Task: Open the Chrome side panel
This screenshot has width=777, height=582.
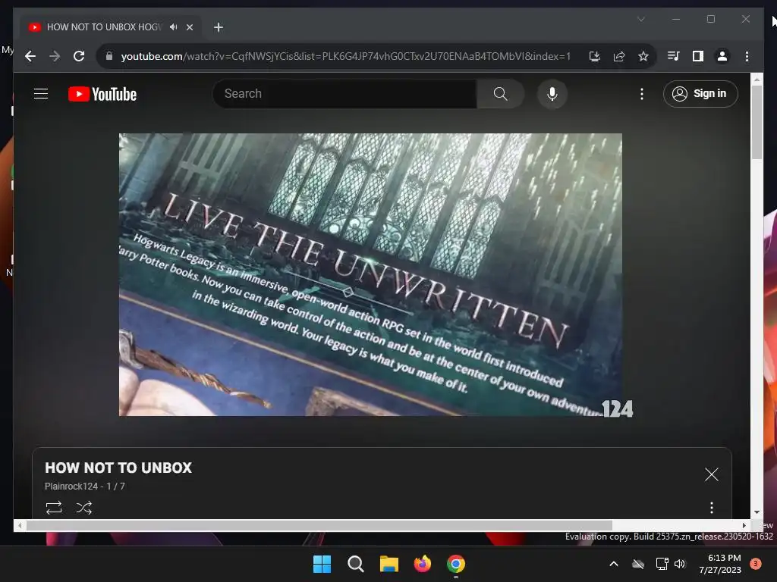Action: [x=698, y=56]
